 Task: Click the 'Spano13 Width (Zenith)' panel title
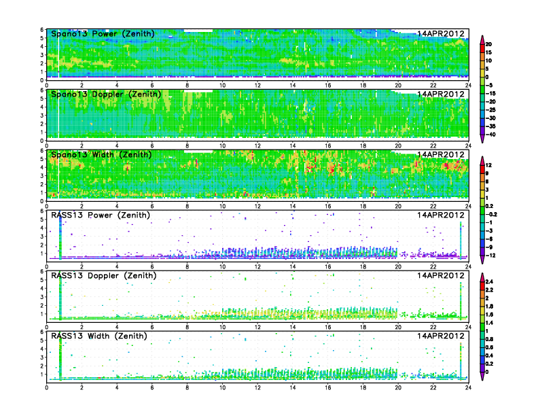pos(101,155)
